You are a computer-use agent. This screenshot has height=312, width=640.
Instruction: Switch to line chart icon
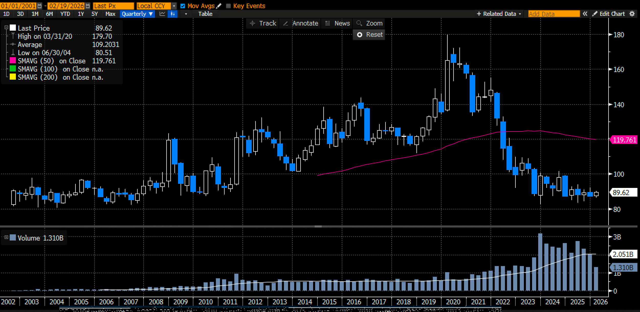tap(162, 14)
